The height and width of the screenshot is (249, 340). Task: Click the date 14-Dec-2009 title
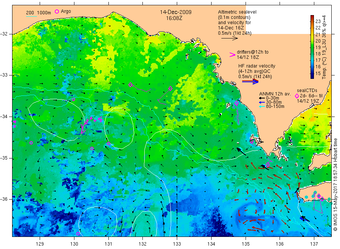pyautogui.click(x=176, y=12)
